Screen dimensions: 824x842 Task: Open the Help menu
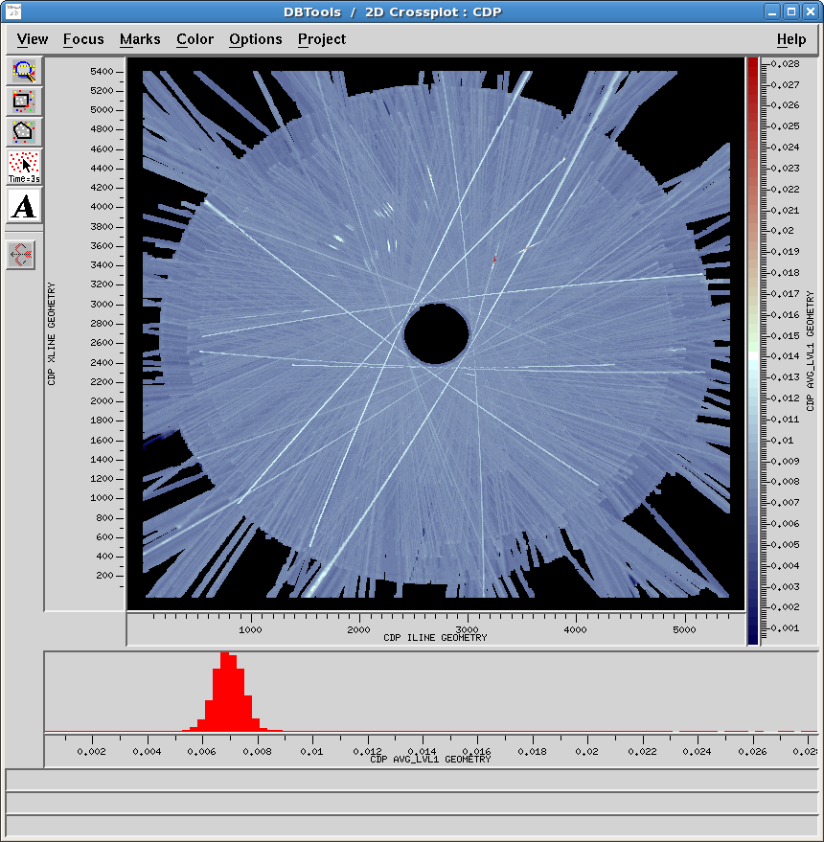(791, 39)
